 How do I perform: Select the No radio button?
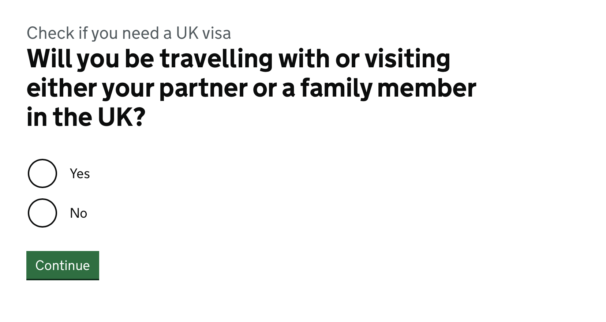point(42,213)
